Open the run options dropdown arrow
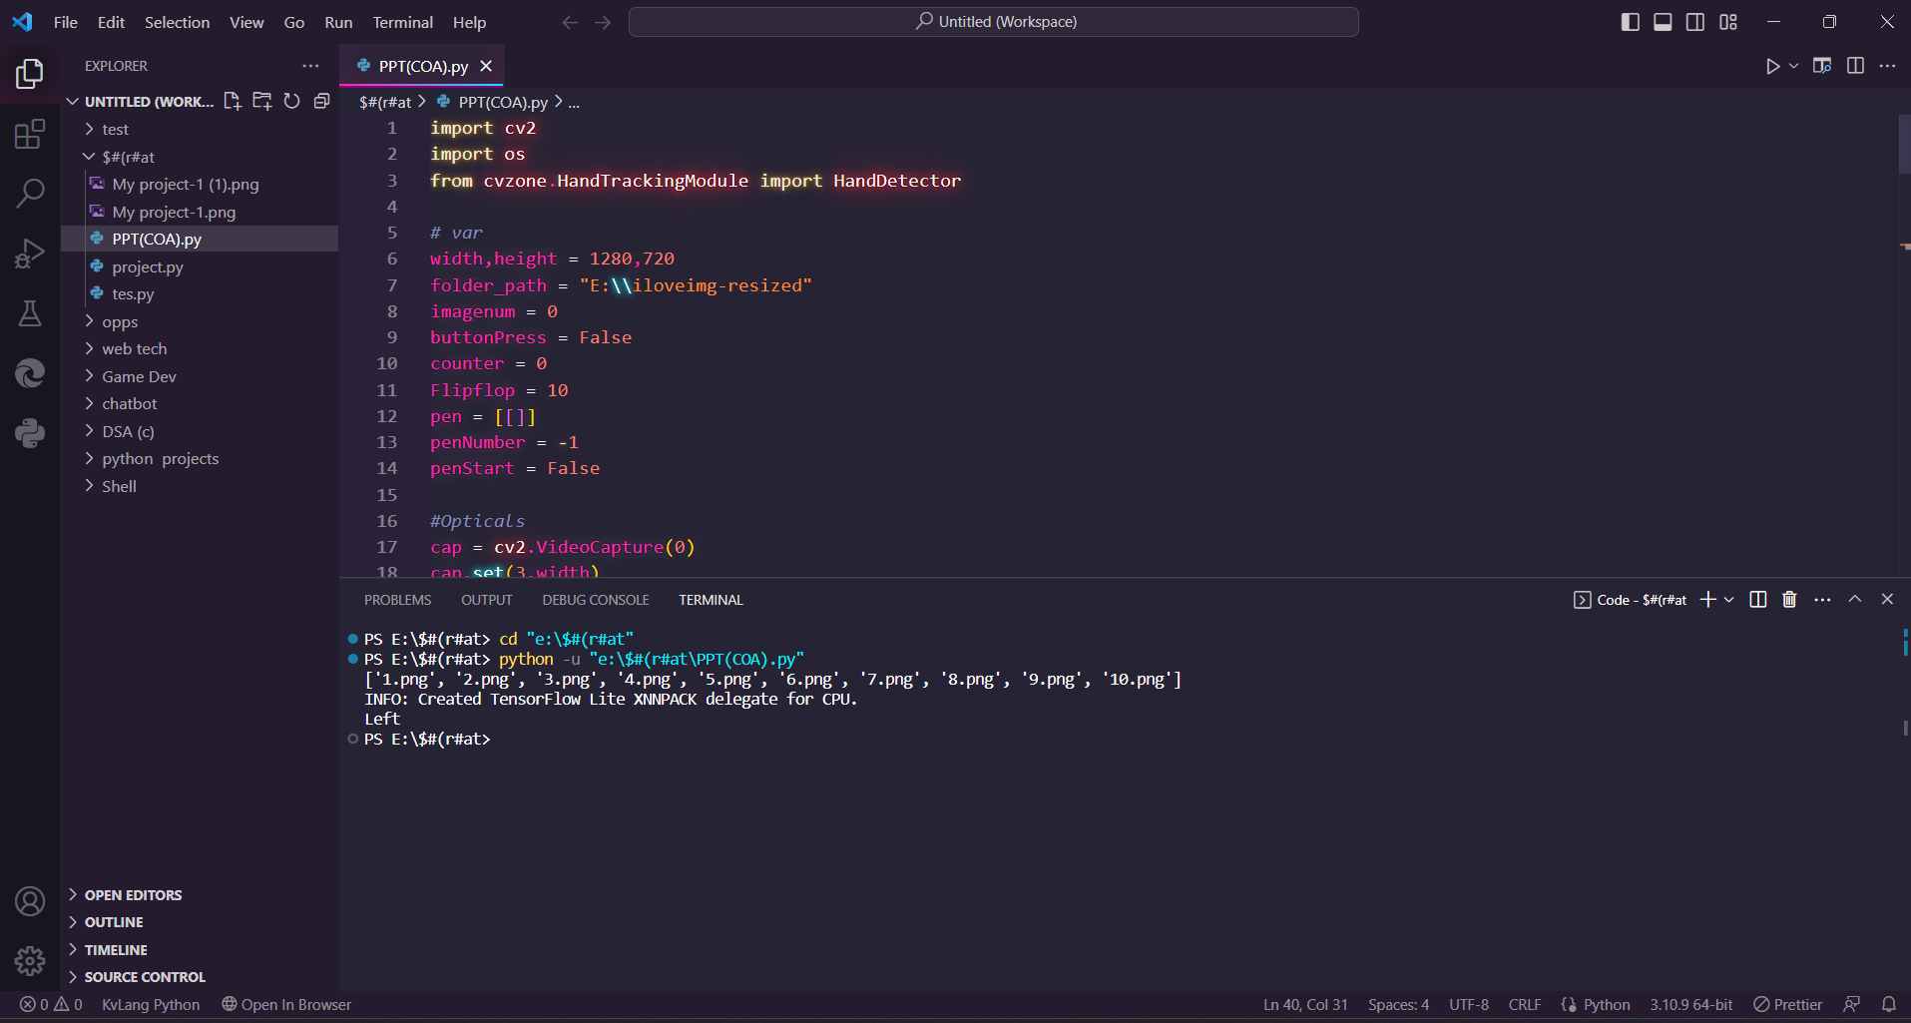 coord(1793,66)
